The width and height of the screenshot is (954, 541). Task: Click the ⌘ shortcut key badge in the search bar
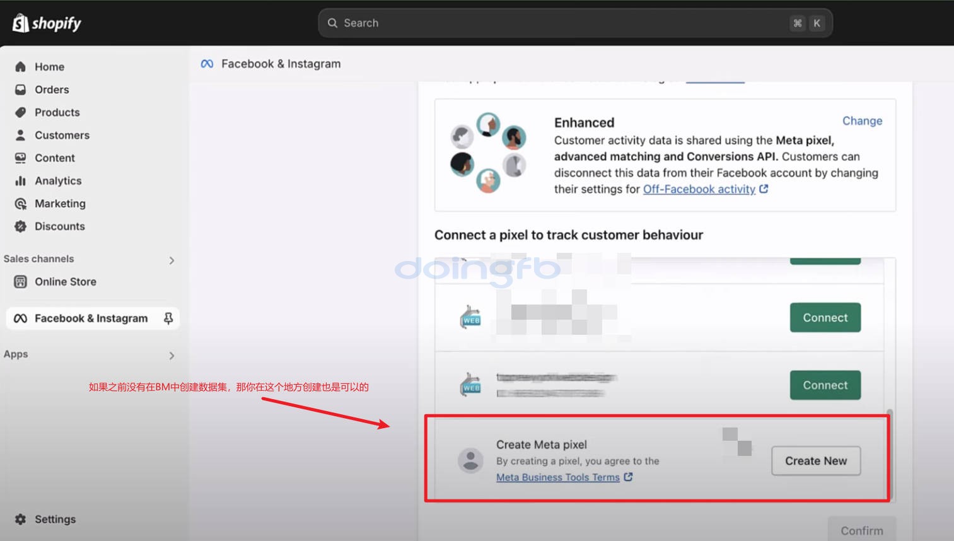point(798,23)
